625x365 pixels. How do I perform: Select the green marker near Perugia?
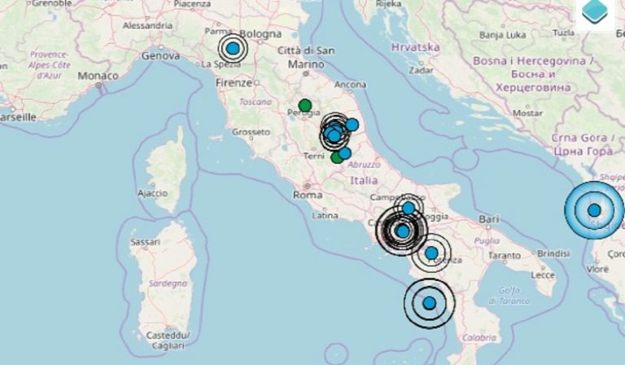tap(305, 105)
